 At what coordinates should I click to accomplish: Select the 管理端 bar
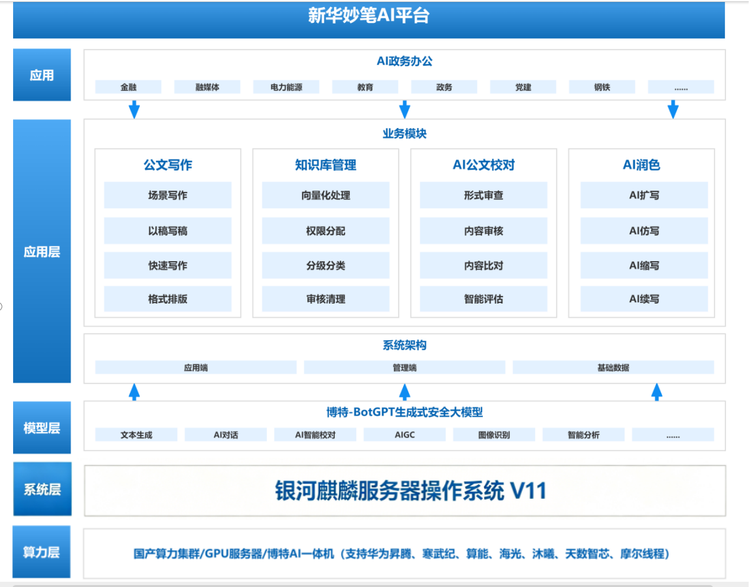pyautogui.click(x=405, y=368)
